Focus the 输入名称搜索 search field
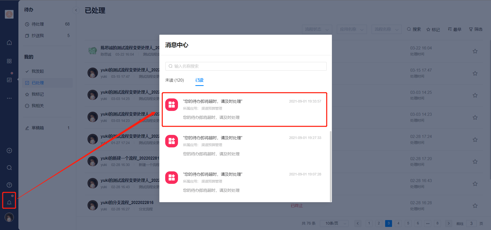491x230 pixels. tap(245, 66)
